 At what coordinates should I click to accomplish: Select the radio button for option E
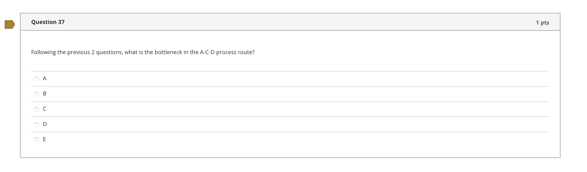click(x=37, y=140)
